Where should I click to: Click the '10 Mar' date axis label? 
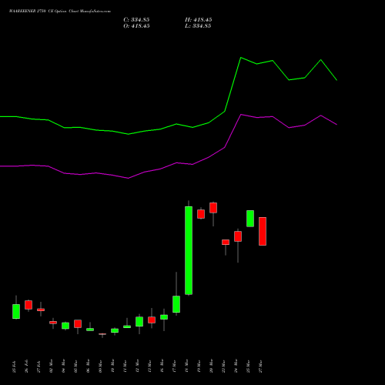coord(112,367)
